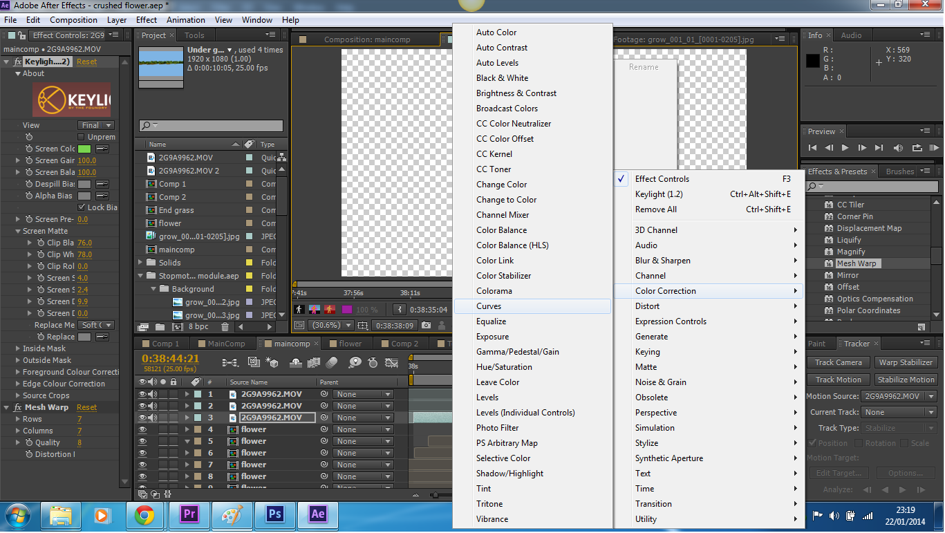The width and height of the screenshot is (945, 533).
Task: Mute audio in the Preview panel
Action: pos(899,147)
